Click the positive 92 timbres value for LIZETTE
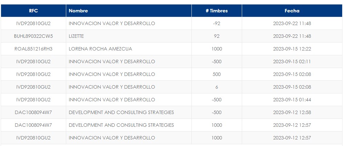 pyautogui.click(x=217, y=36)
